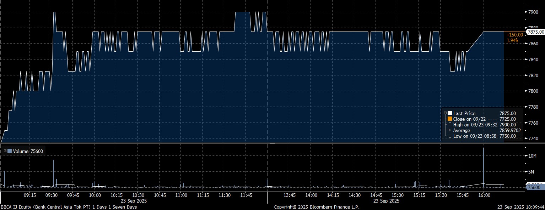The image size is (545, 210).
Task: Select the Average line icon in legend
Action: click(450, 131)
